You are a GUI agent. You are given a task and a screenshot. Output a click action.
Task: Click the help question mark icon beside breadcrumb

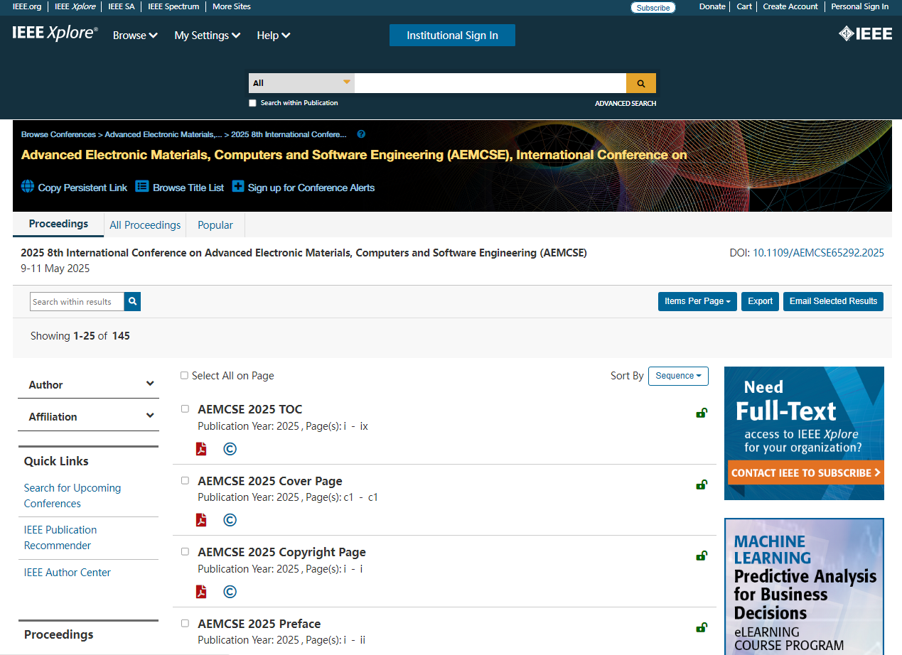tap(361, 134)
